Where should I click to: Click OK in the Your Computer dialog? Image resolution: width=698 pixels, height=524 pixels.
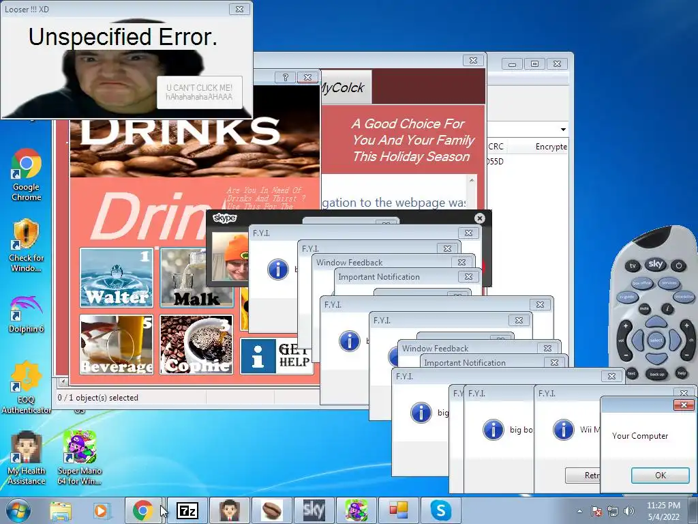tap(660, 475)
